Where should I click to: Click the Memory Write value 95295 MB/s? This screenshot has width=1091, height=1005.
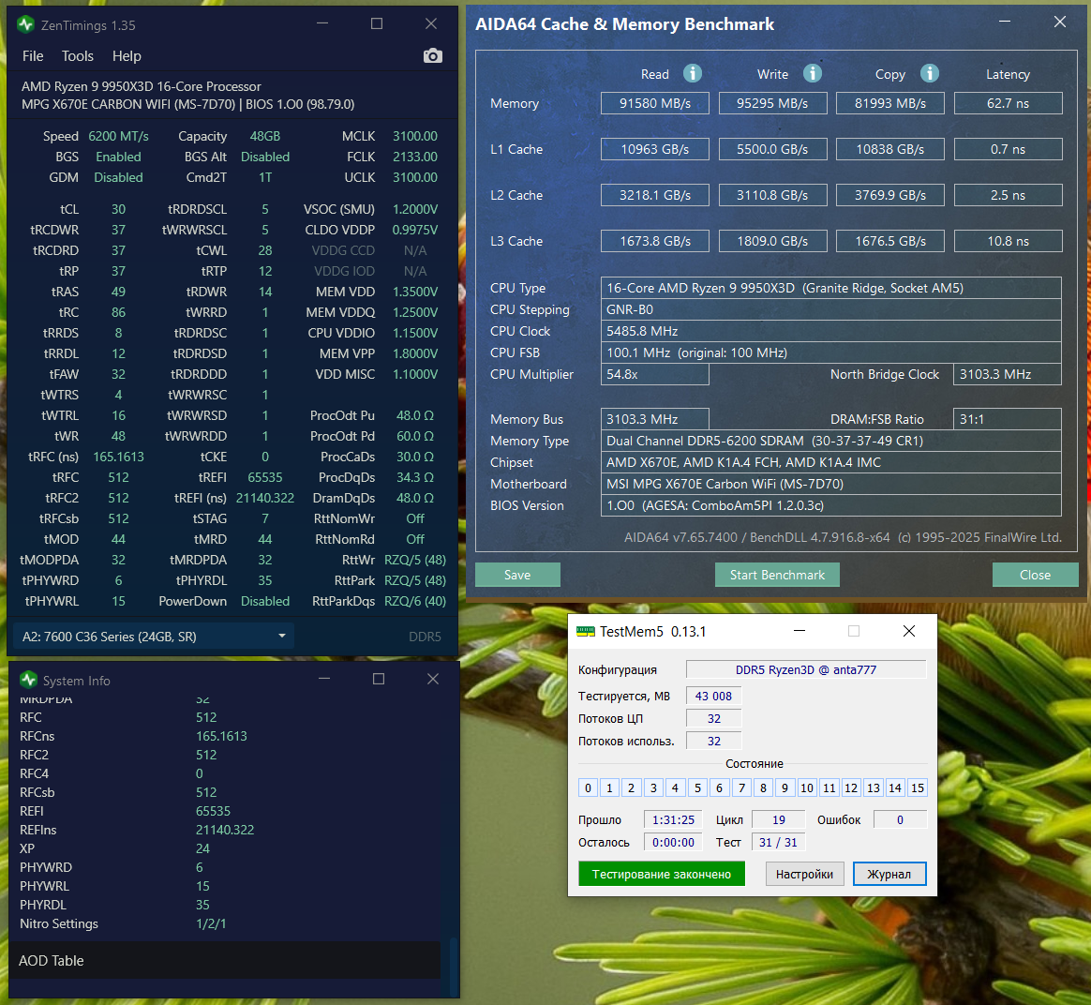tap(772, 103)
